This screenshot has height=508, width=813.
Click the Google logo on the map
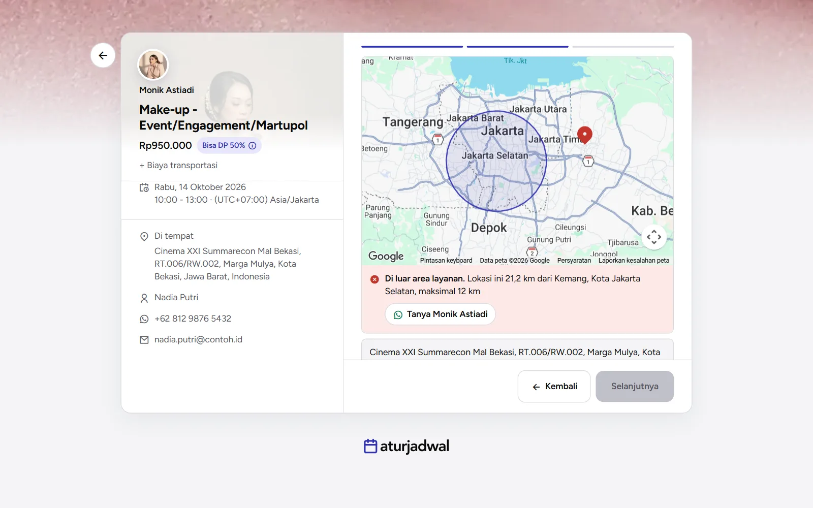[386, 256]
